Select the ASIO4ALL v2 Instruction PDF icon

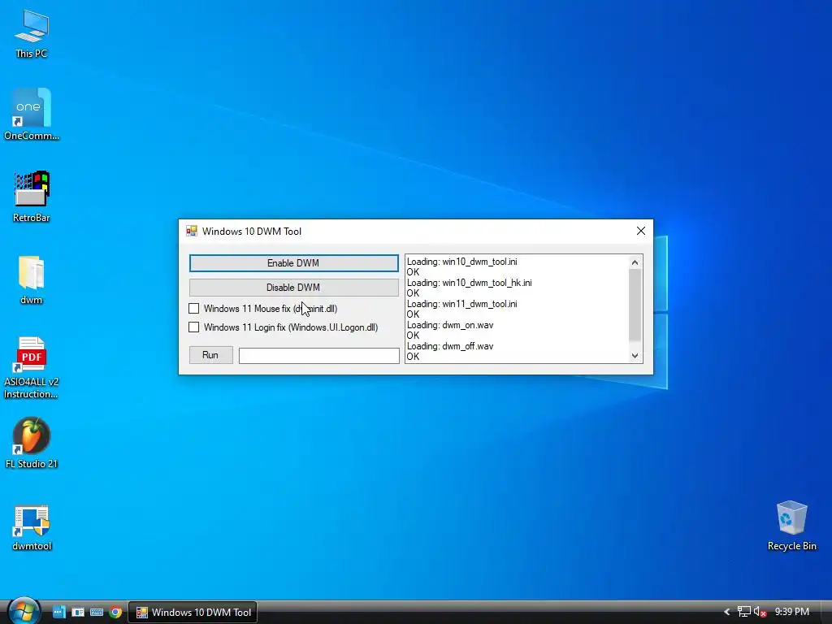pos(32,368)
